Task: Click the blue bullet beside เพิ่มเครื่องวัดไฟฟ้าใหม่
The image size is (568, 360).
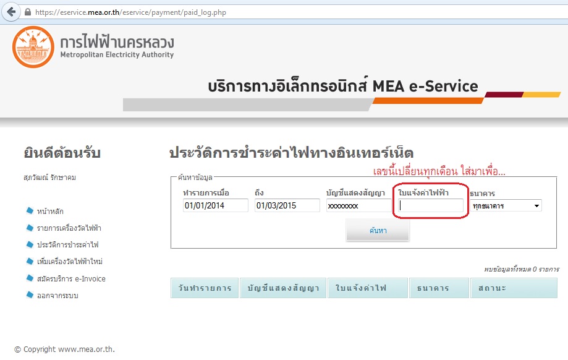Action: coord(30,261)
